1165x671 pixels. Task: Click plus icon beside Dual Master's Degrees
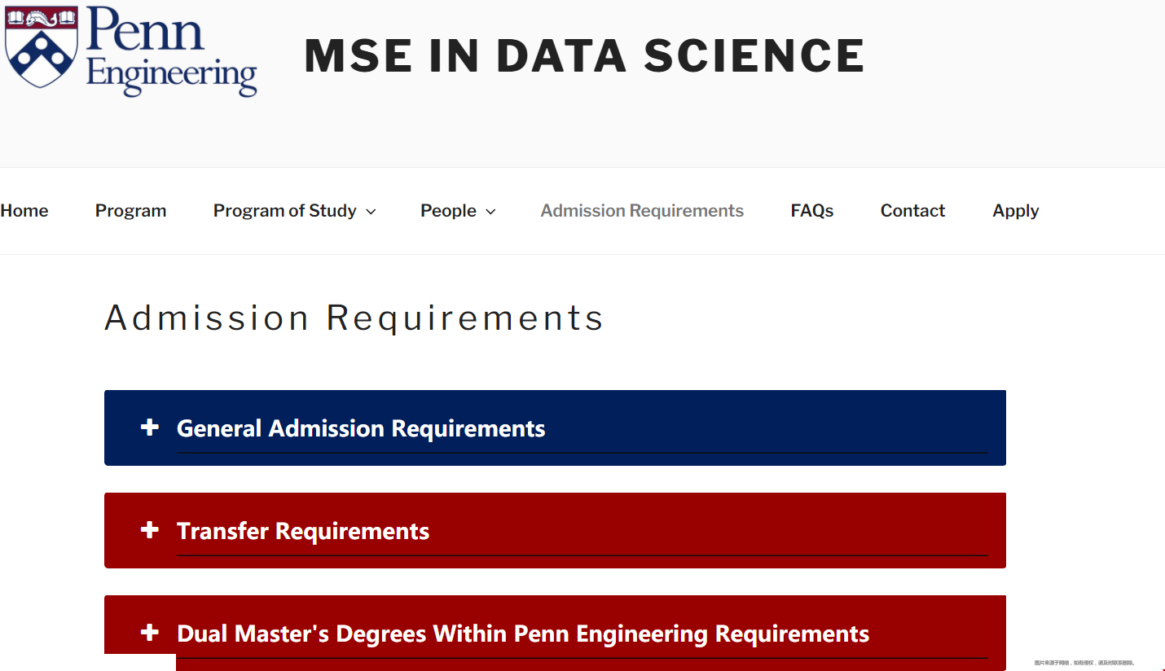pos(149,633)
